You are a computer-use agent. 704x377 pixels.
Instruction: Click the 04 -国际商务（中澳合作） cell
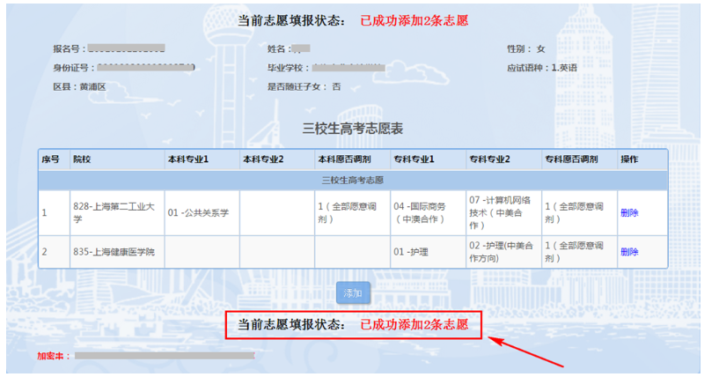pos(428,213)
